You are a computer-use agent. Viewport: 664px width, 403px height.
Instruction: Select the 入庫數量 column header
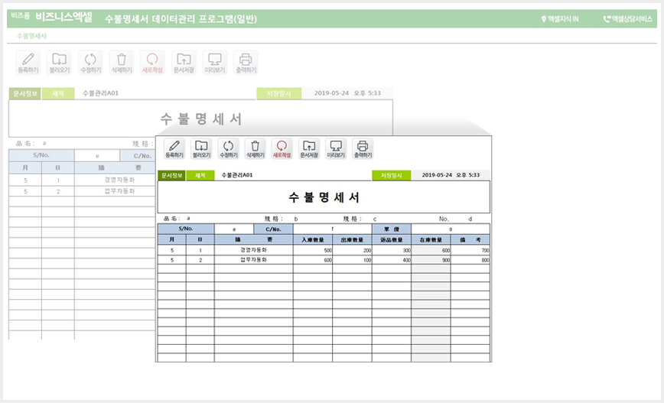click(x=313, y=239)
